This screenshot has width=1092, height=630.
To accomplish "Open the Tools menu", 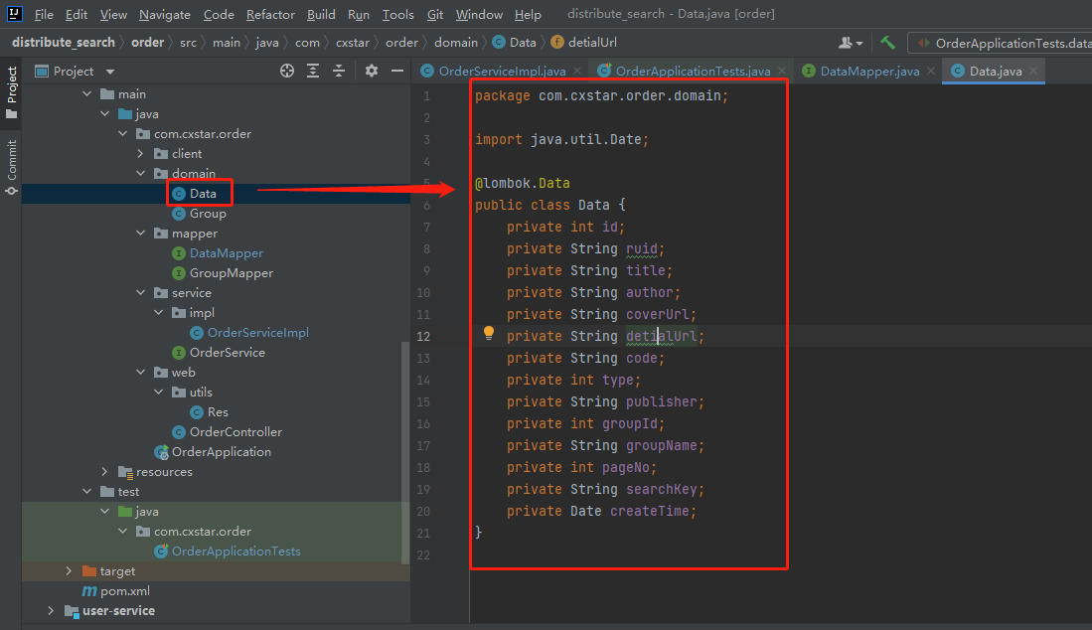I will point(398,14).
